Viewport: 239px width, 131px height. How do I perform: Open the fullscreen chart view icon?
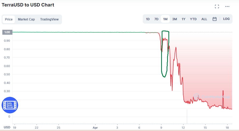pyautogui.click(x=217, y=6)
